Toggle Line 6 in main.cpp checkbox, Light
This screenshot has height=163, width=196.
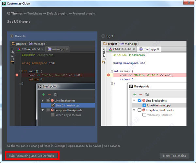pos(144,105)
